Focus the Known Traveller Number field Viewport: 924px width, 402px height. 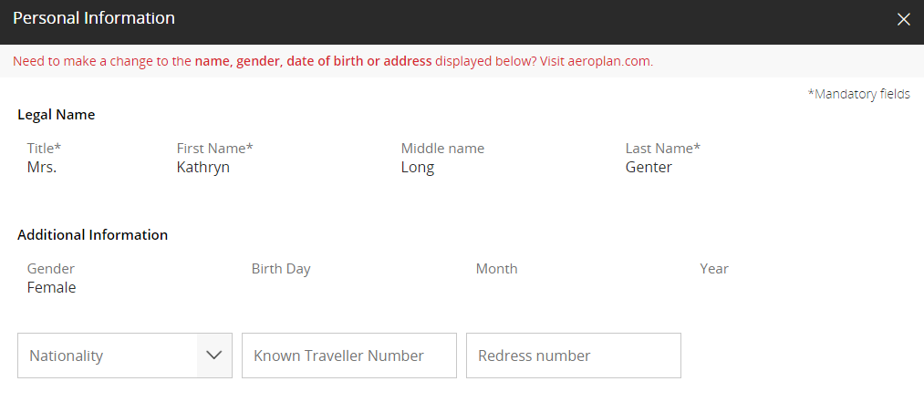[348, 356]
